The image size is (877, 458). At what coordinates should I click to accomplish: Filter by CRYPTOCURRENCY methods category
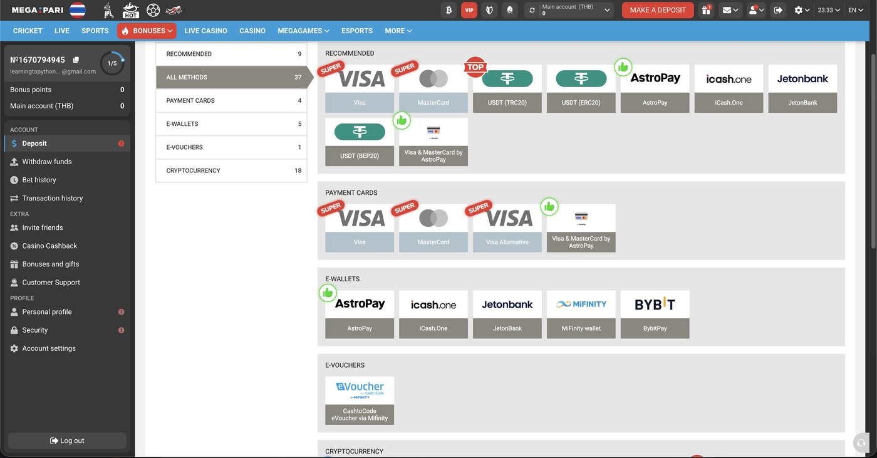pos(231,170)
